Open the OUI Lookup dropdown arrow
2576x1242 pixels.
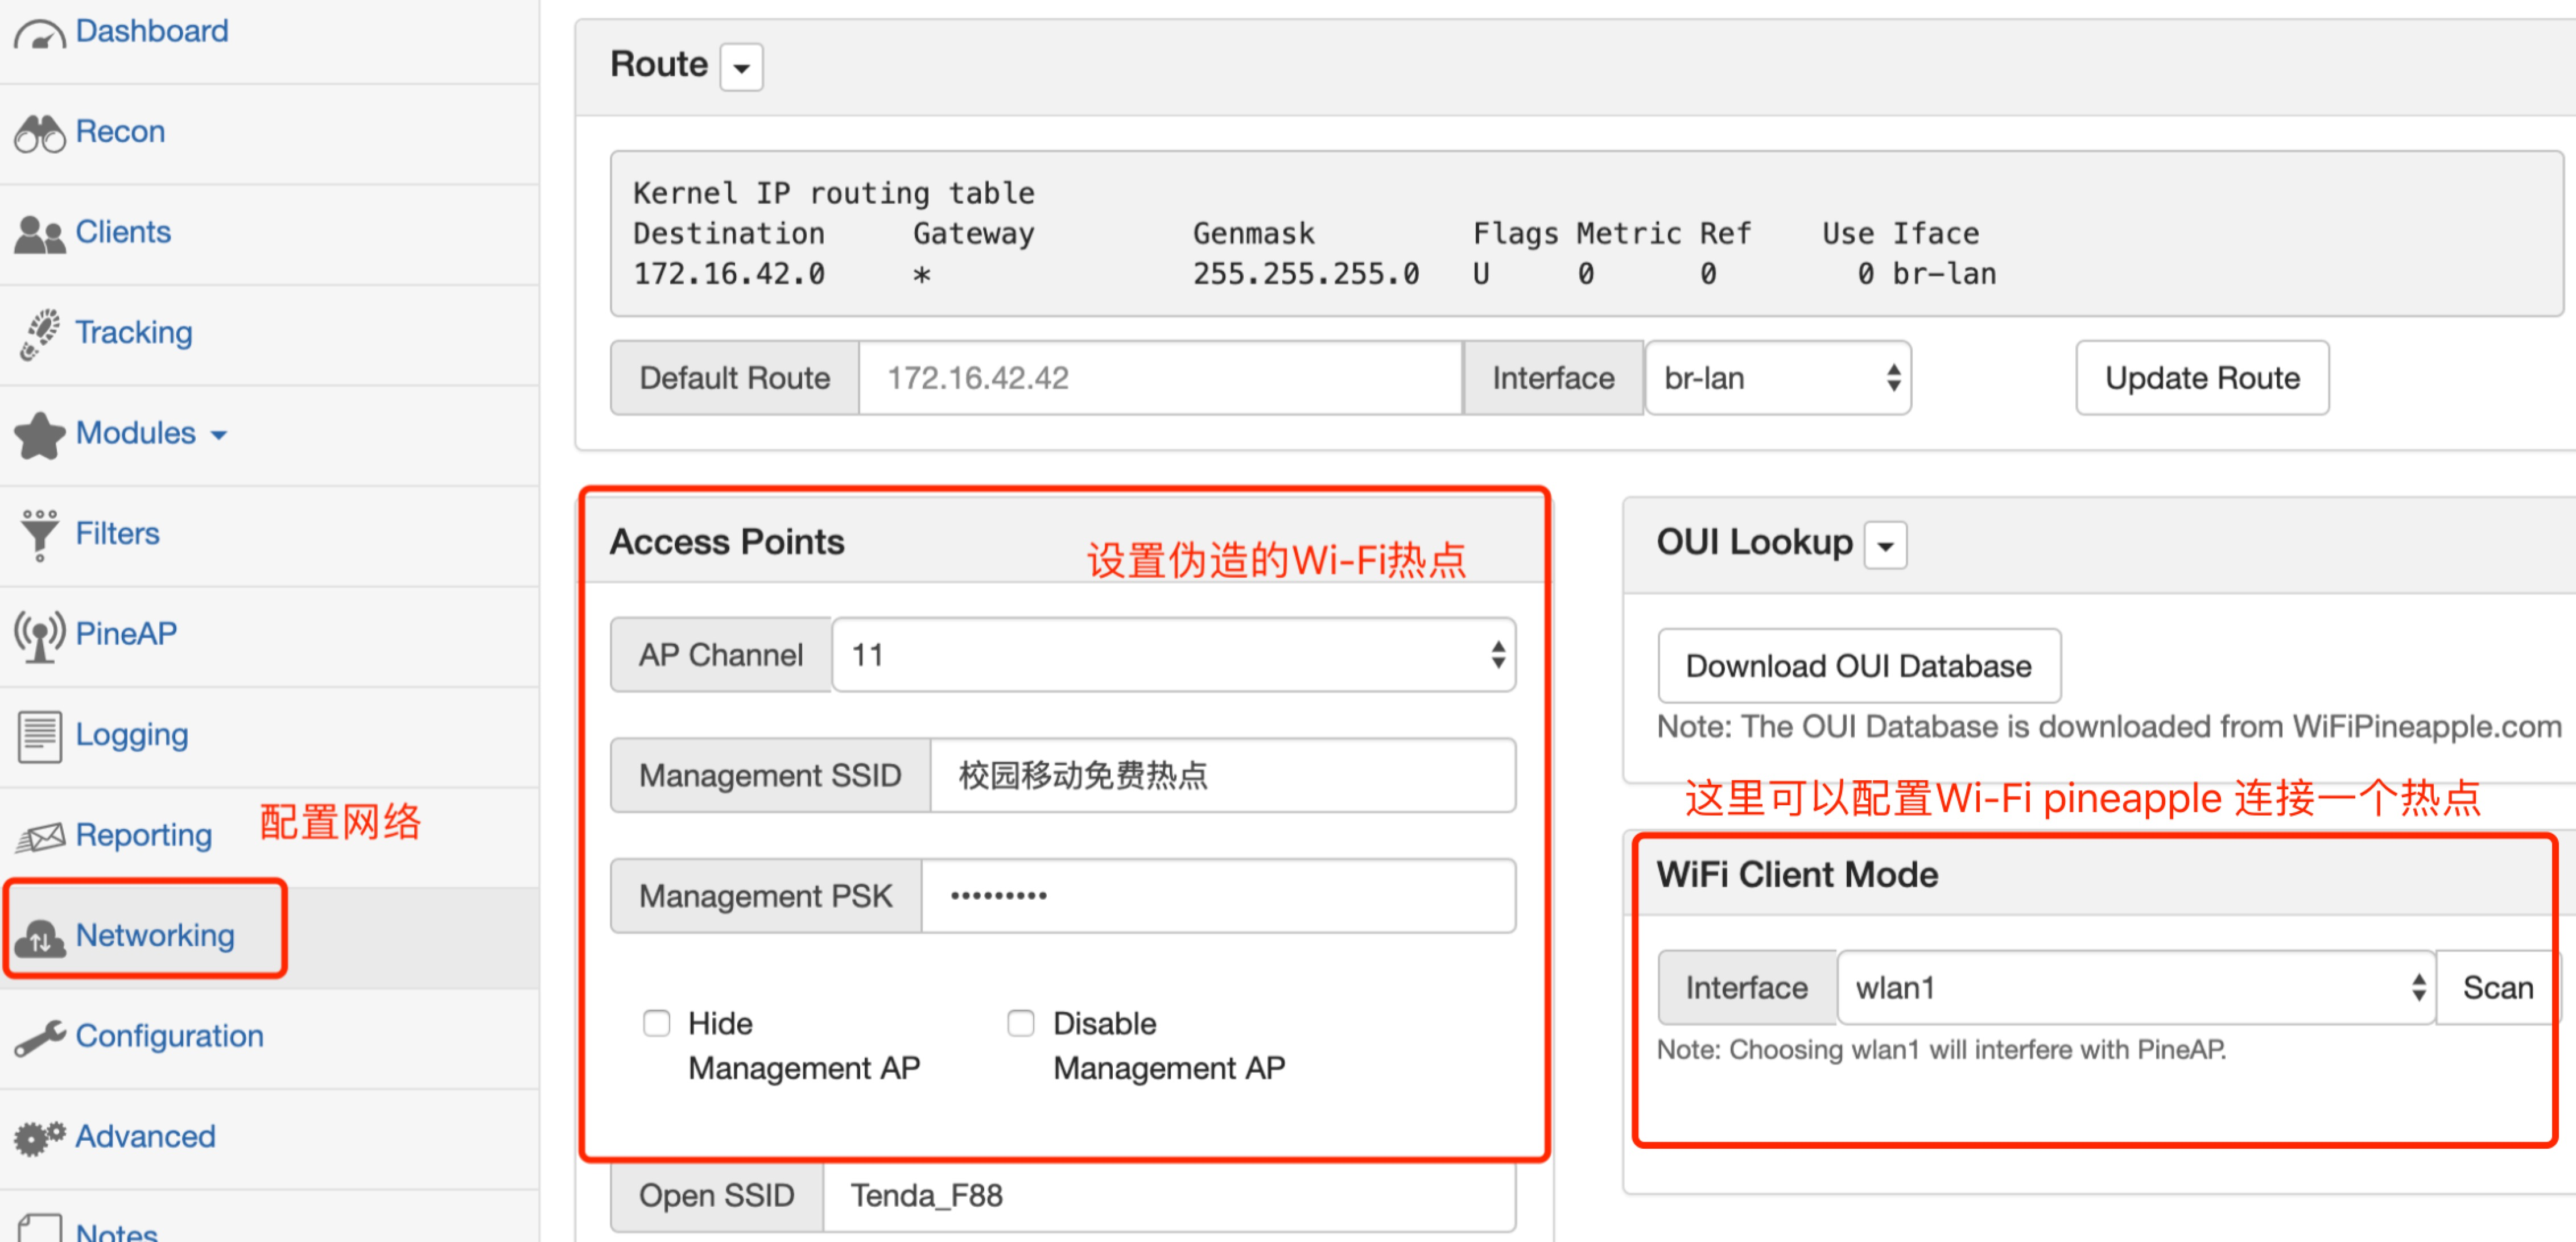(x=1885, y=546)
